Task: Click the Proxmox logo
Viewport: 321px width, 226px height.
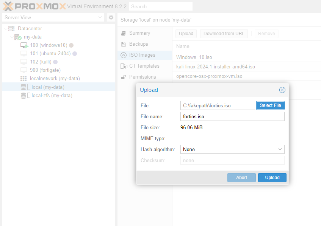Action: (34, 6)
